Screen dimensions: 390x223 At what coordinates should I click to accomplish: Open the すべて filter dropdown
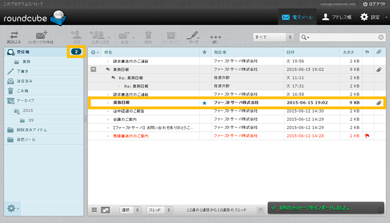point(273,37)
